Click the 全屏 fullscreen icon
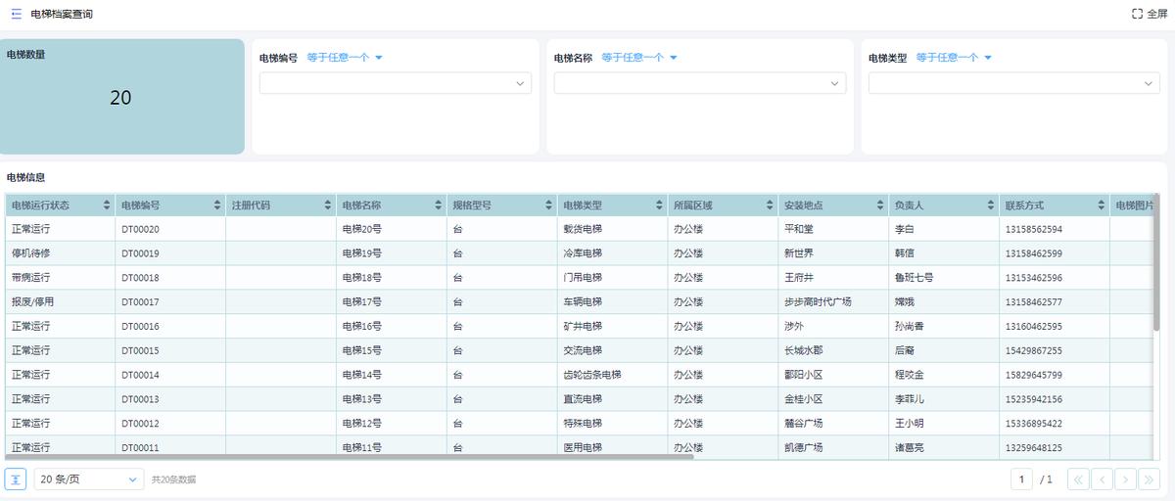The width and height of the screenshot is (1175, 501). (x=1137, y=15)
